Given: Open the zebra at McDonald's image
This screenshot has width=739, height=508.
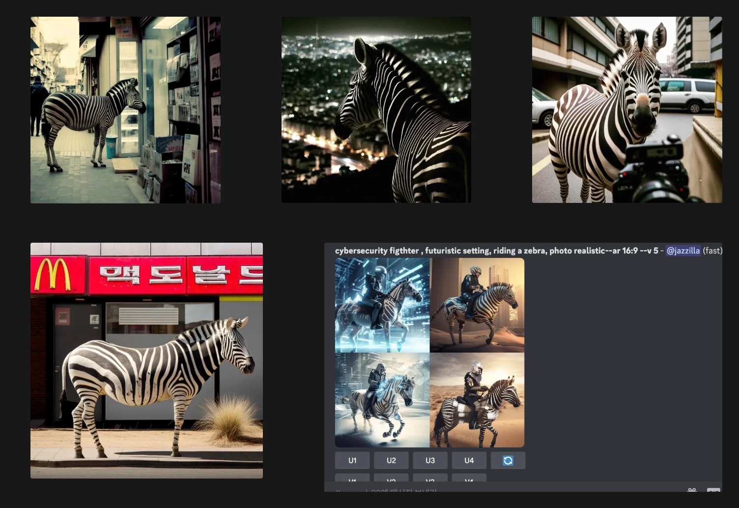Looking at the screenshot, I should point(146,361).
